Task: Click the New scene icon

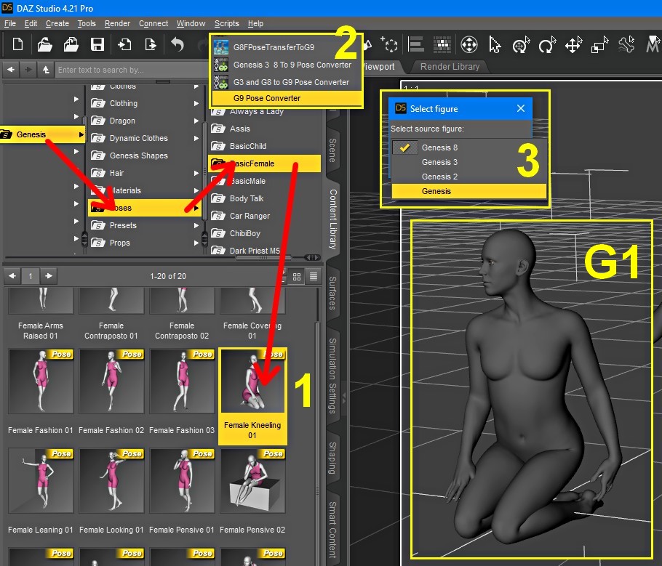Action: tap(17, 44)
